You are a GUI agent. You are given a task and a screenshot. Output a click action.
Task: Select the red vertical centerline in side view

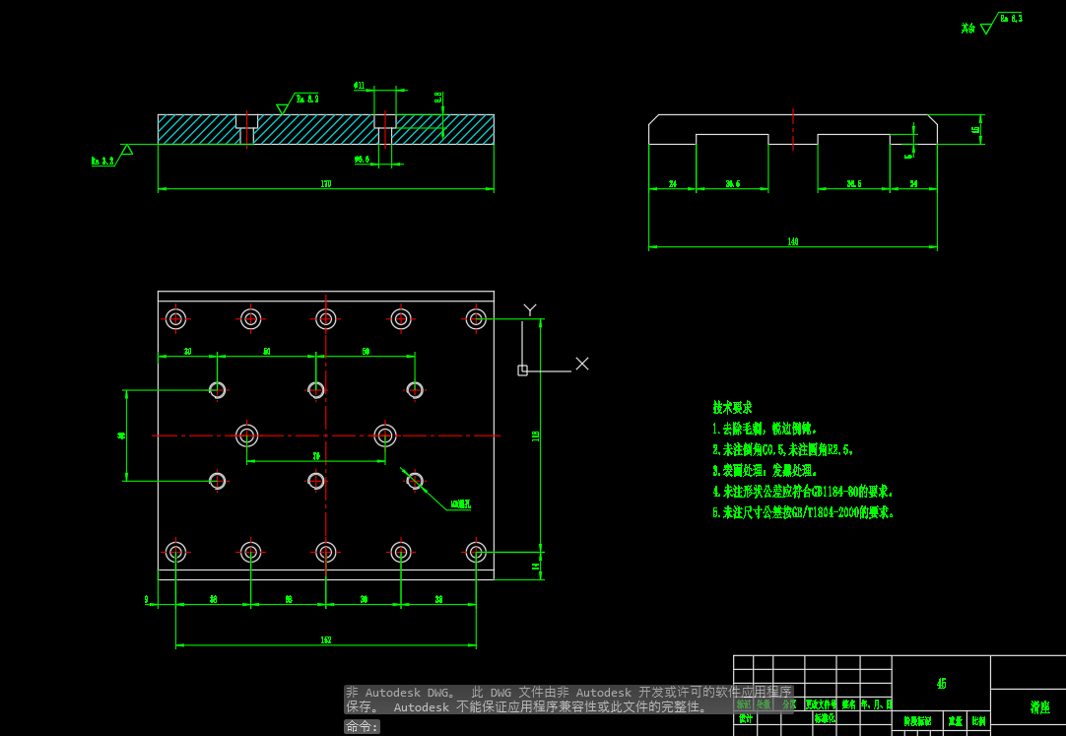793,129
